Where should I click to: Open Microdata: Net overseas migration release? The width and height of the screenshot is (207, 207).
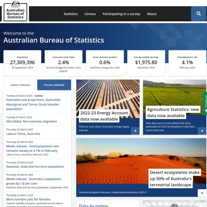pos(31,121)
